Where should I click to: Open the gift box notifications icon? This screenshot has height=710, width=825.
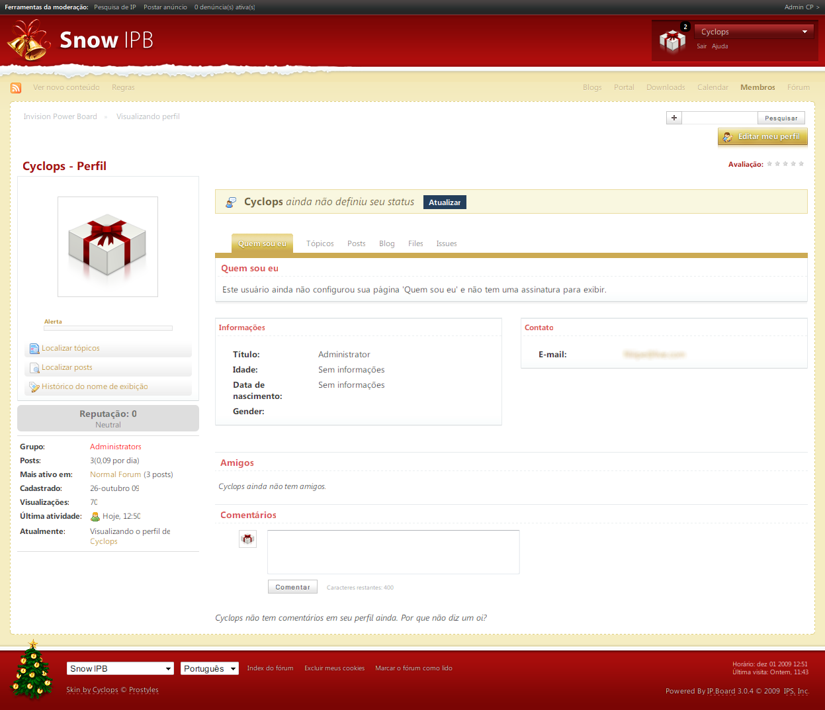pos(672,41)
